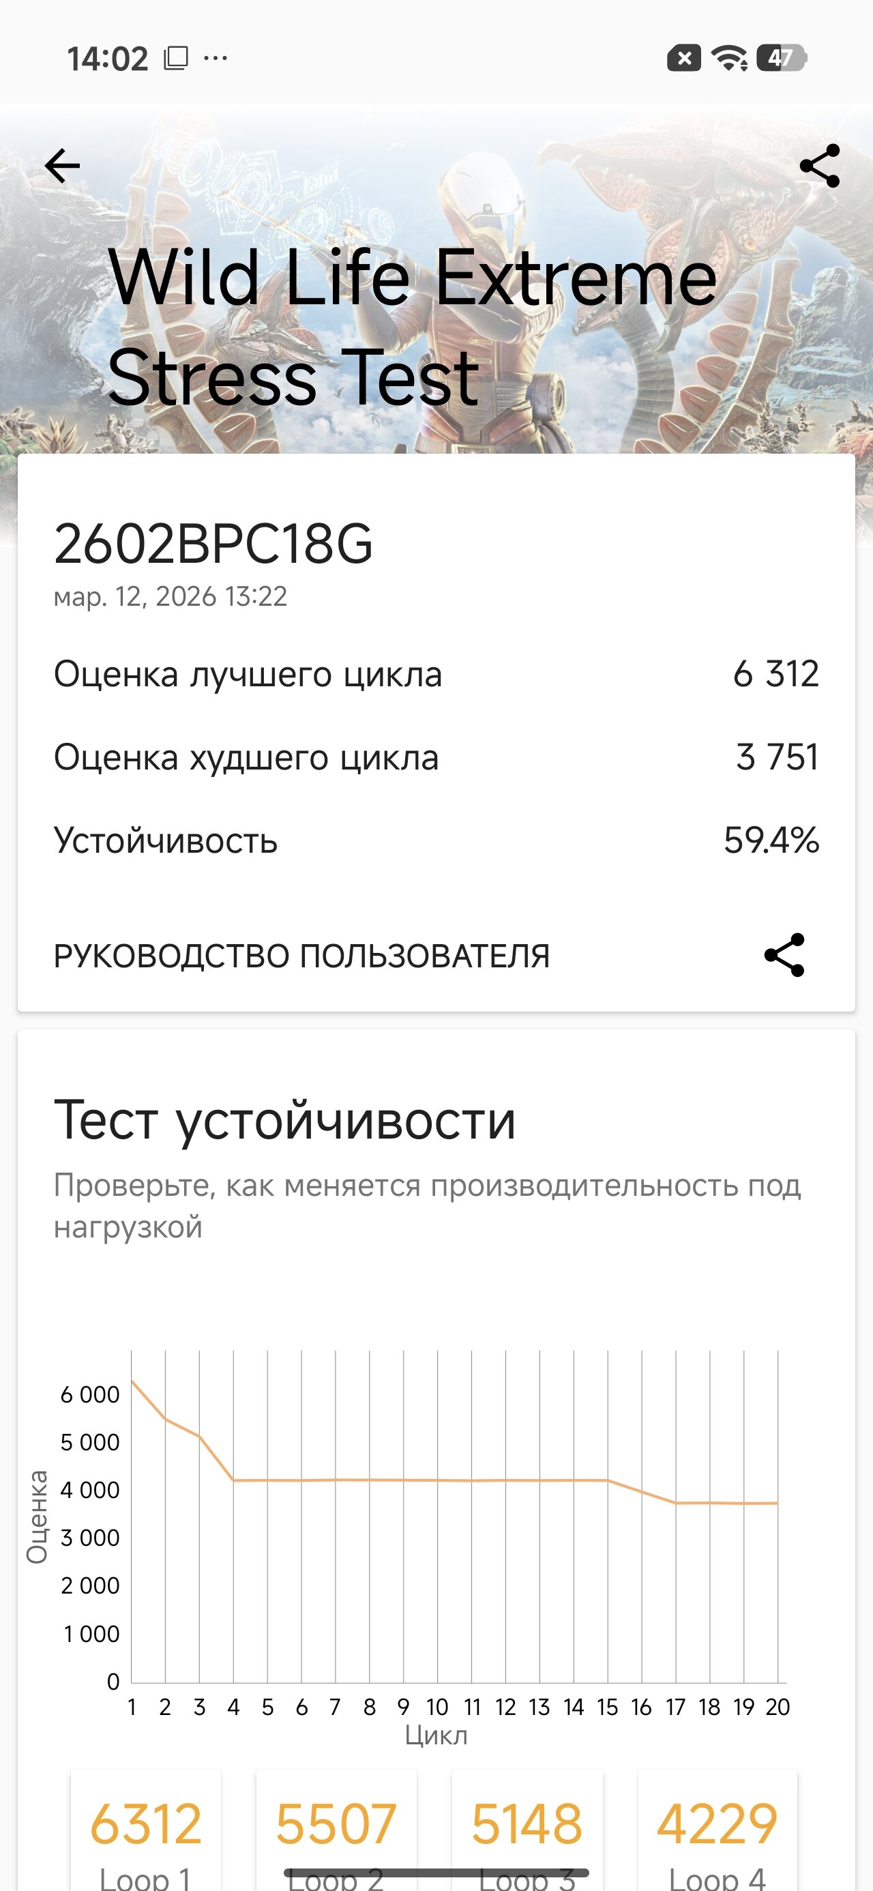Tap the share icon in header

pyautogui.click(x=819, y=166)
